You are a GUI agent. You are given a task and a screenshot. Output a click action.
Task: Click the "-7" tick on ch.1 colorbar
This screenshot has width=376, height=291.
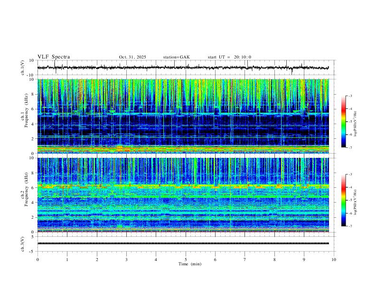tap(350, 147)
